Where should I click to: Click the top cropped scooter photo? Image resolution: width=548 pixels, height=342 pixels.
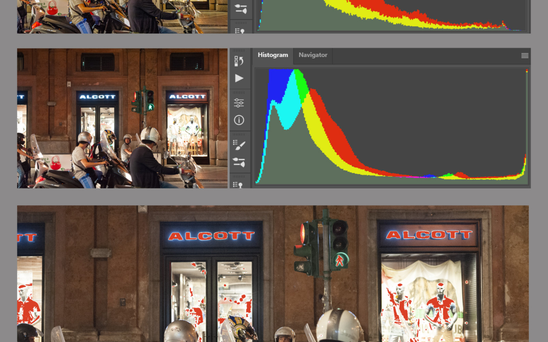pos(122,17)
